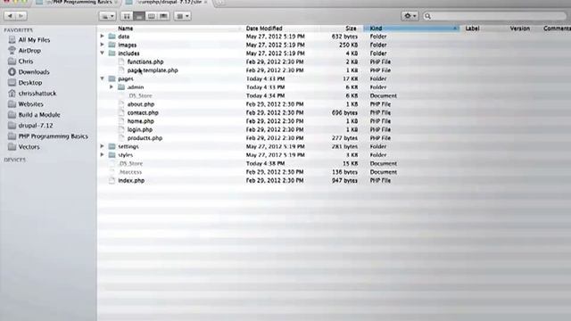Expand the data folder
Image resolution: width=571 pixels, height=321 pixels.
point(103,36)
